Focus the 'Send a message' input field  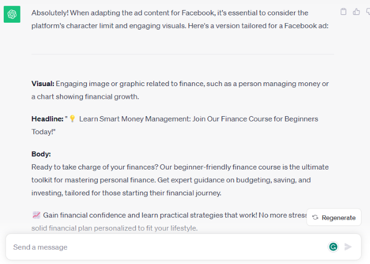point(159,247)
